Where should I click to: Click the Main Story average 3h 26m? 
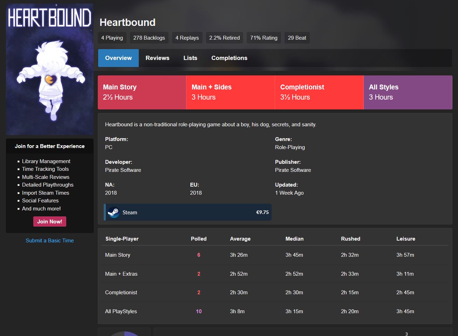tap(239, 255)
